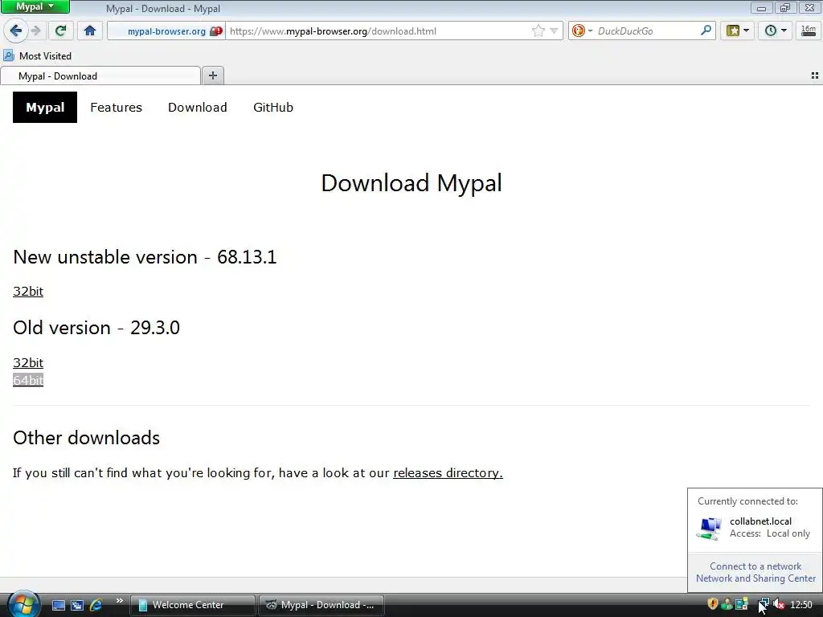Image resolution: width=823 pixels, height=617 pixels.
Task: Open the bookmarks menu button
Action: [738, 31]
